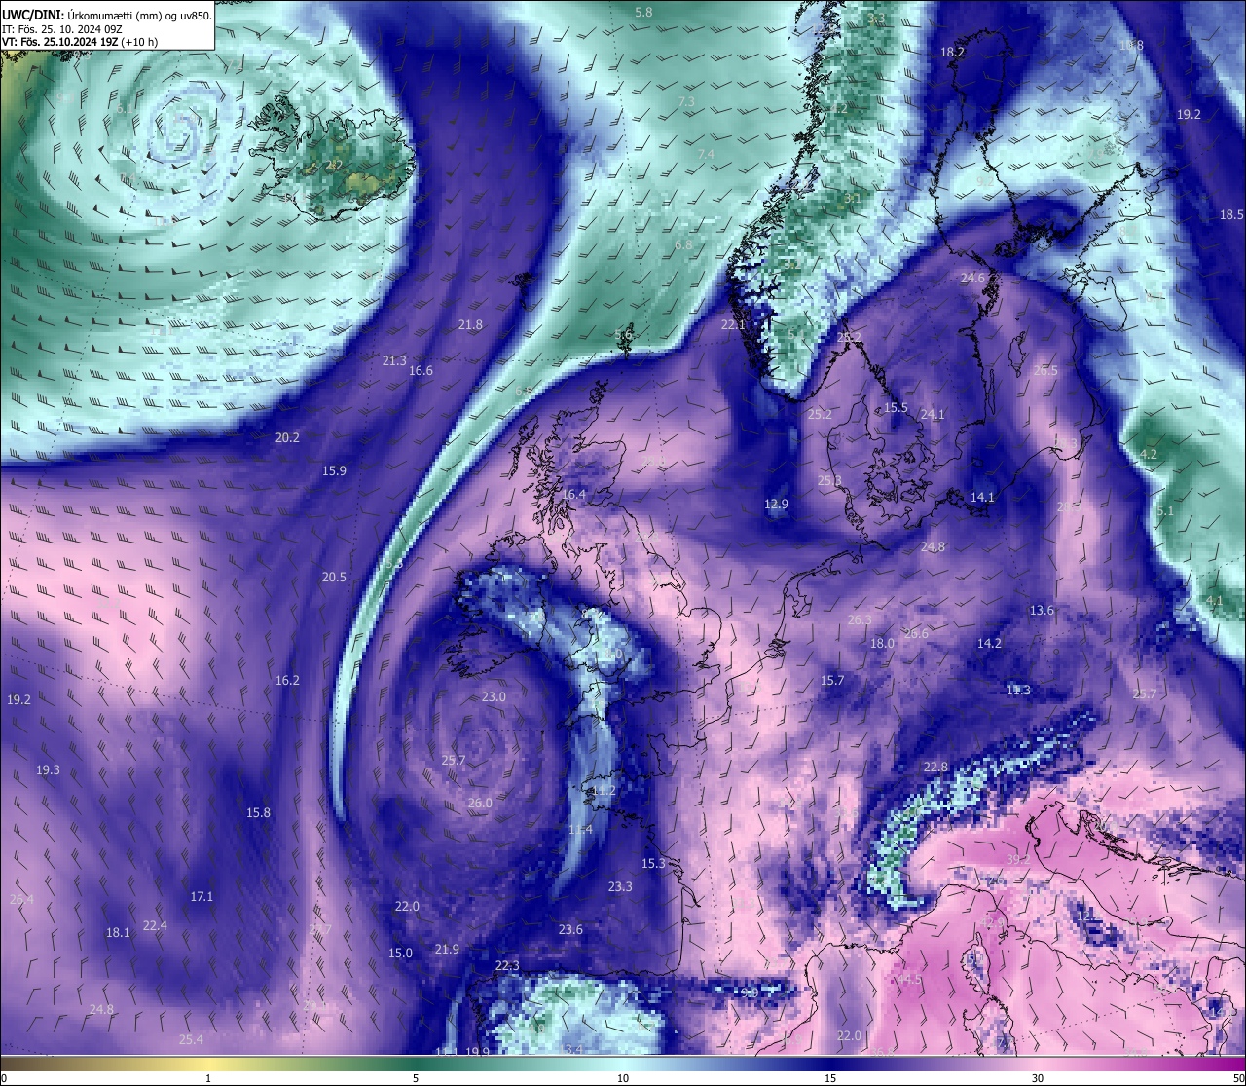Image resolution: width=1246 pixels, height=1086 pixels.
Task: Click the '5' tick on the colour scale
Action: coord(416,1078)
